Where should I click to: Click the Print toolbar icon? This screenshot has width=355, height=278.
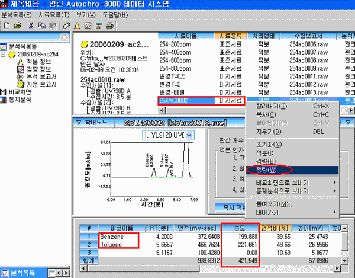109,25
